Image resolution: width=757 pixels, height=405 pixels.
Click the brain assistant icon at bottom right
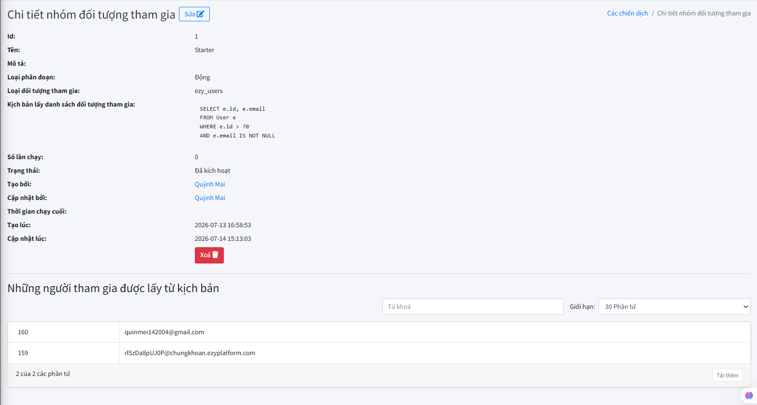(749, 395)
